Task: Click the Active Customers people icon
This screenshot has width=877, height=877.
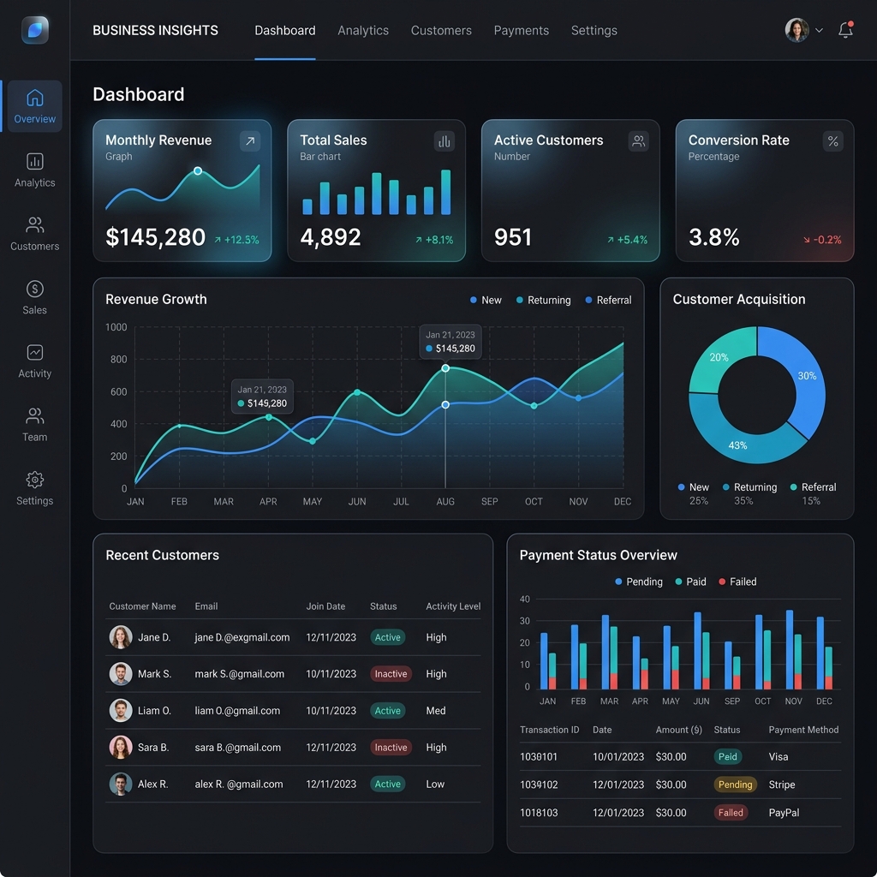Action: [638, 141]
